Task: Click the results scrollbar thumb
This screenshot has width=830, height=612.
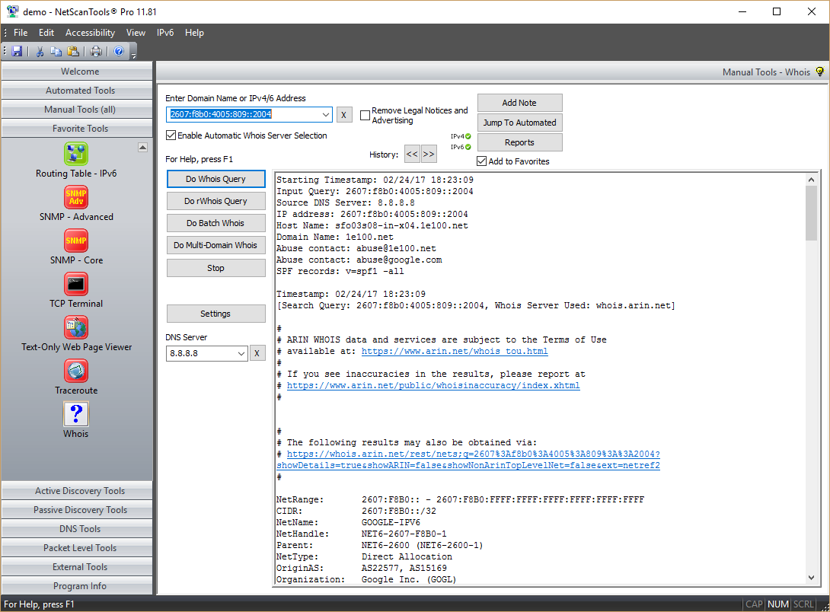Action: pos(811,213)
